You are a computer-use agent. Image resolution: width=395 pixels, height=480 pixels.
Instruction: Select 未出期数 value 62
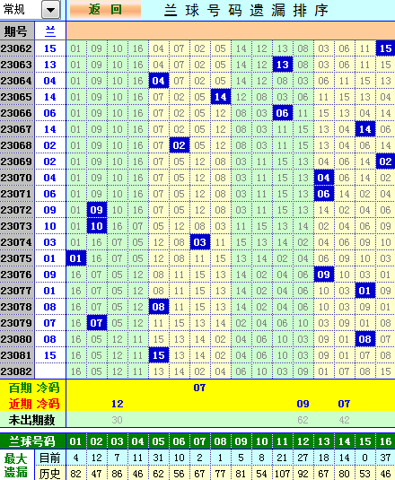coord(303,420)
